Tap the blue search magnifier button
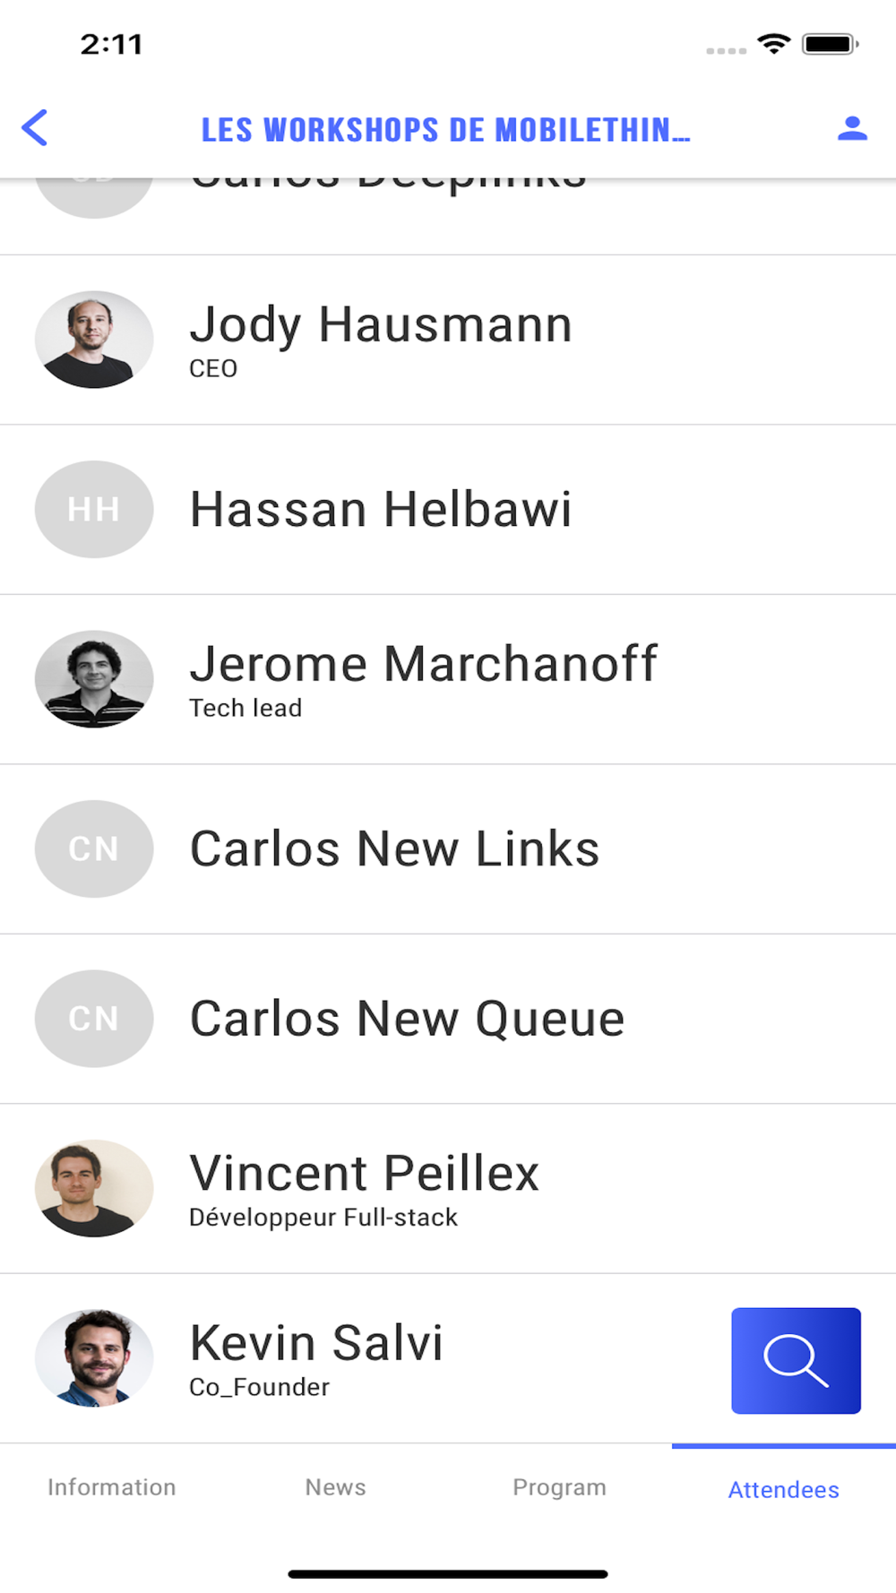 click(796, 1360)
